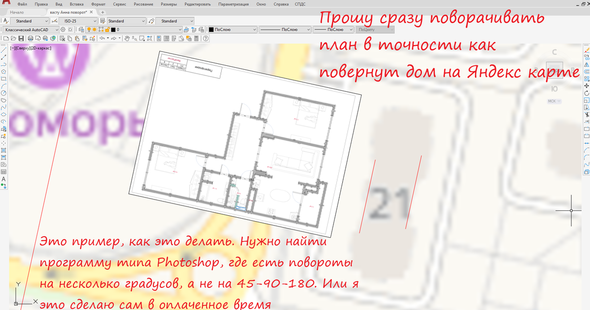Select the Offset tool

pos(586,72)
